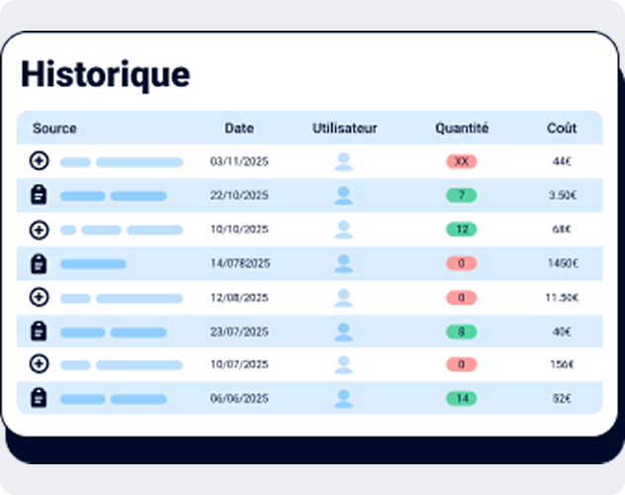Image resolution: width=625 pixels, height=495 pixels.
Task: Select the date 12/08/2025
Action: pos(239,298)
